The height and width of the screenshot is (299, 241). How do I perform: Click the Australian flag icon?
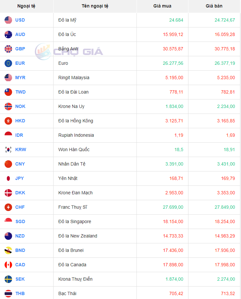[8, 34]
